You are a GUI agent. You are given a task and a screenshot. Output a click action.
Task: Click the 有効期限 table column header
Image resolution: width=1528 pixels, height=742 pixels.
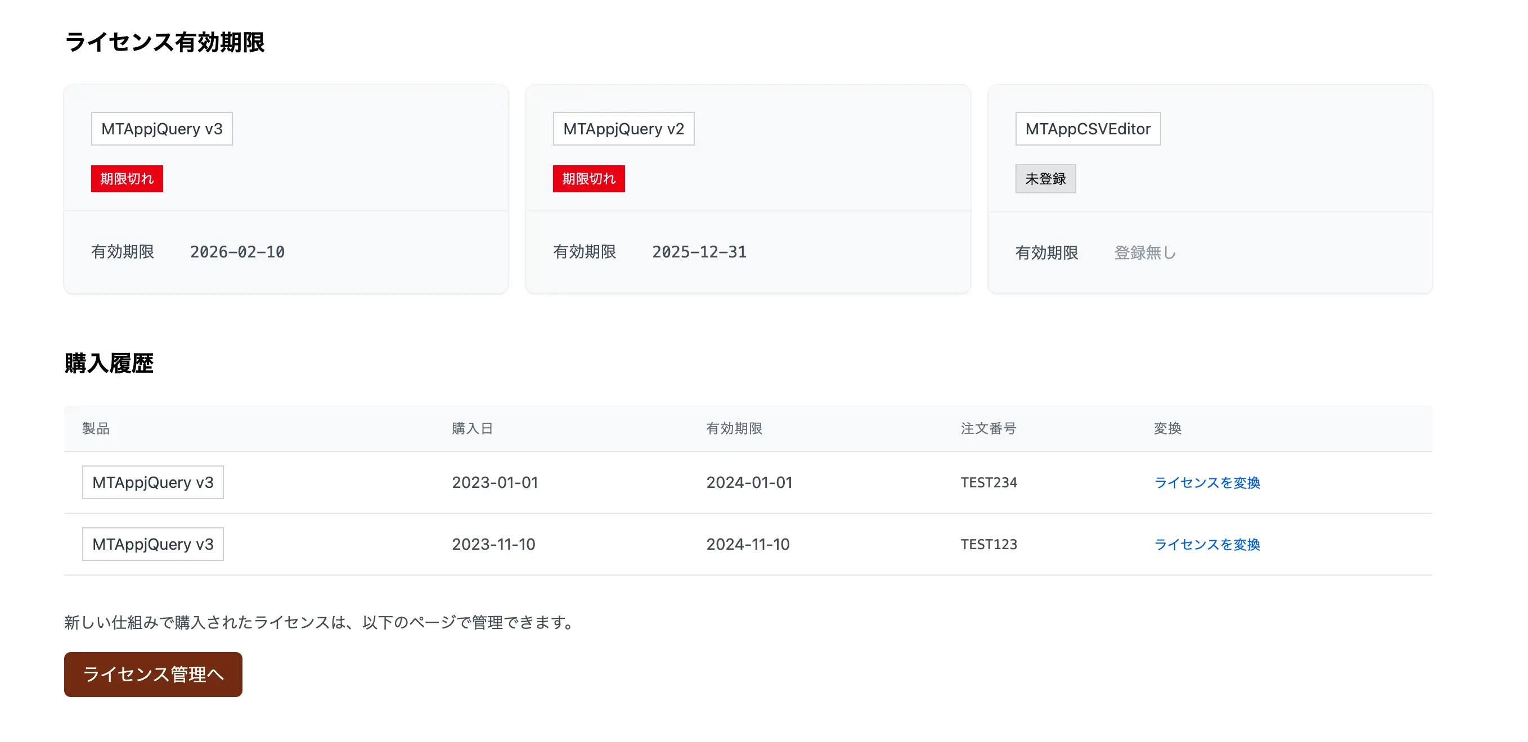click(x=734, y=428)
